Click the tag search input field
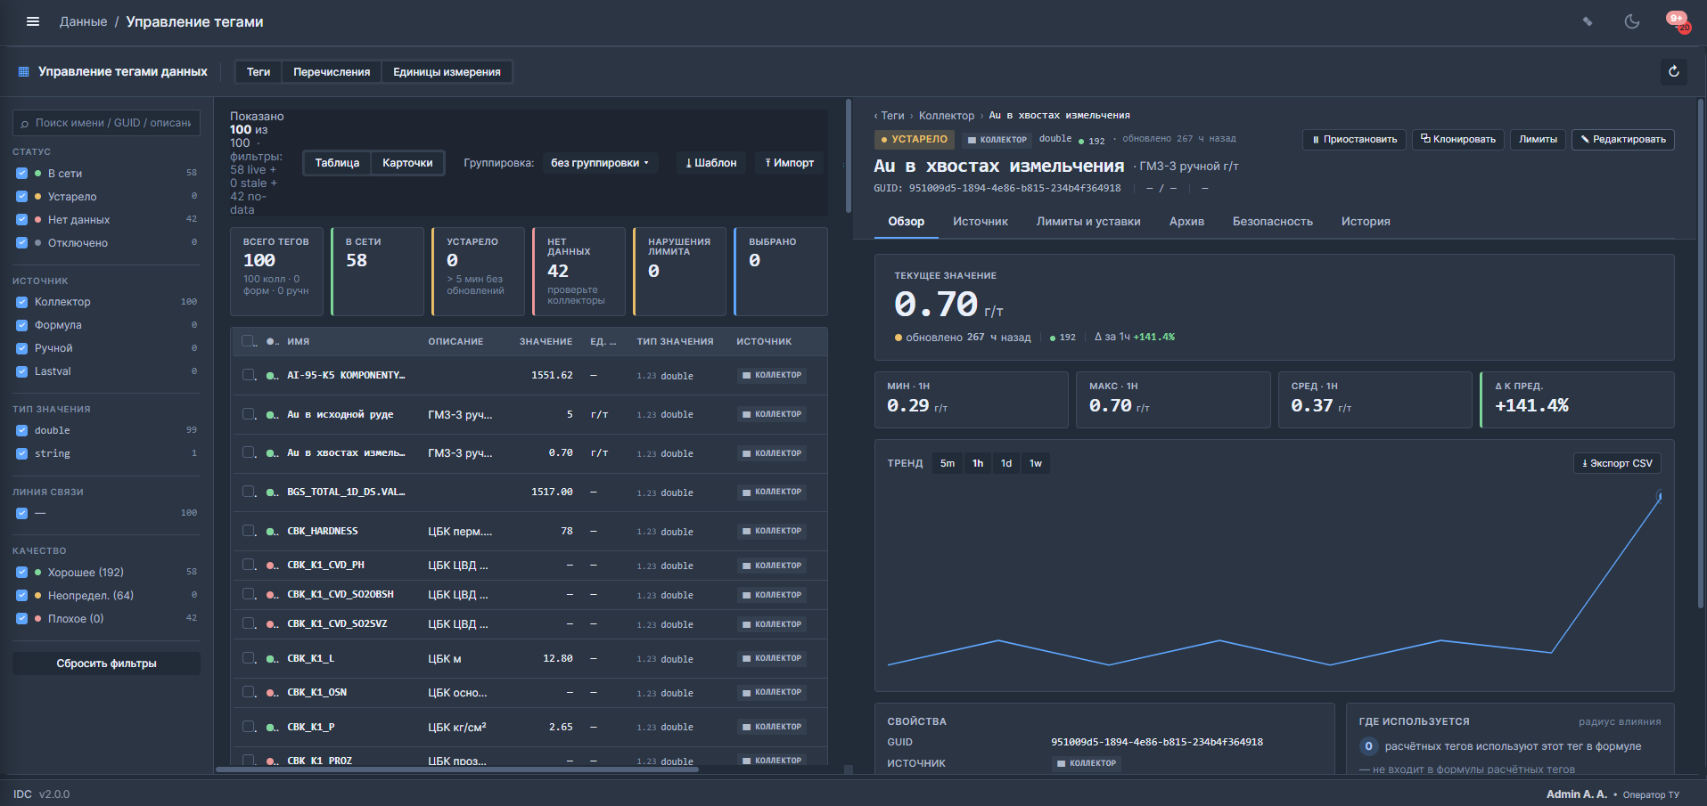The height and width of the screenshot is (806, 1707). (106, 123)
